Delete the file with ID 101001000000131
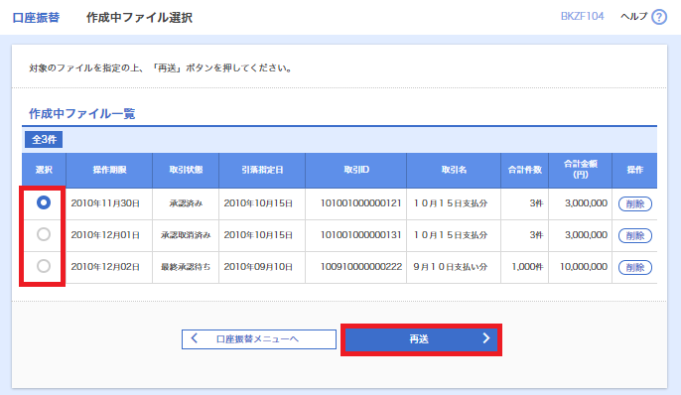Image resolution: width=681 pixels, height=395 pixels. (x=635, y=235)
